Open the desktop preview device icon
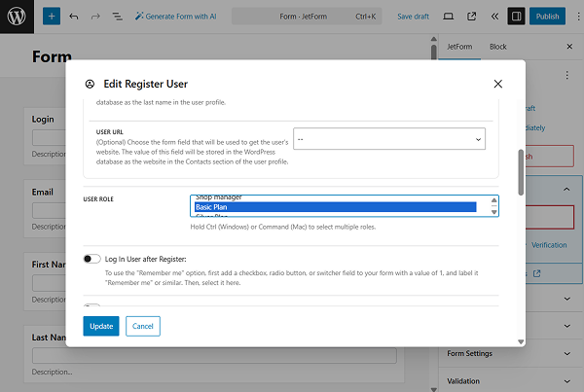This screenshot has height=392, width=584. (448, 17)
